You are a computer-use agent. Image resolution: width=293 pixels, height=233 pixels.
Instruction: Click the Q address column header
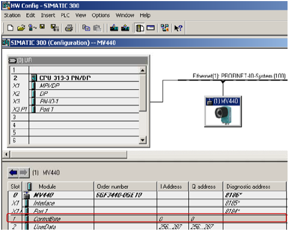pyautogui.click(x=206, y=187)
